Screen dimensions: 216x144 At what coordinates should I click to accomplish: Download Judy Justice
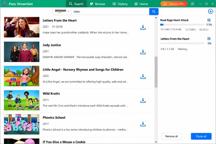(143, 52)
